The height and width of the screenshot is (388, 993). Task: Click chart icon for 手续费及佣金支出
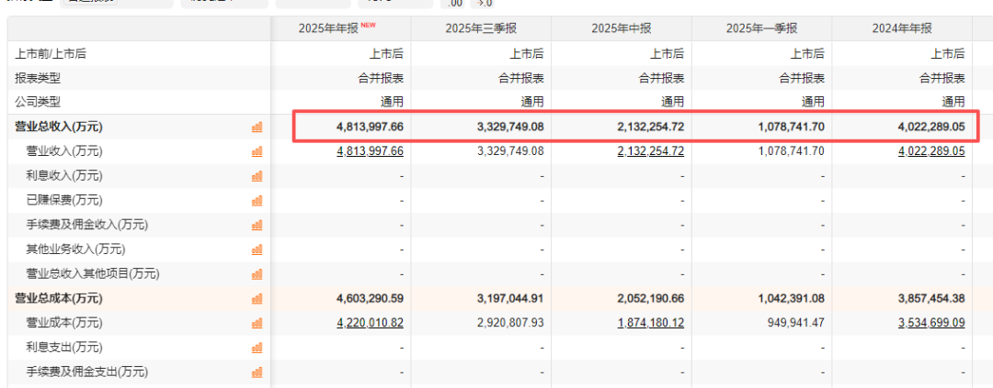point(257,371)
